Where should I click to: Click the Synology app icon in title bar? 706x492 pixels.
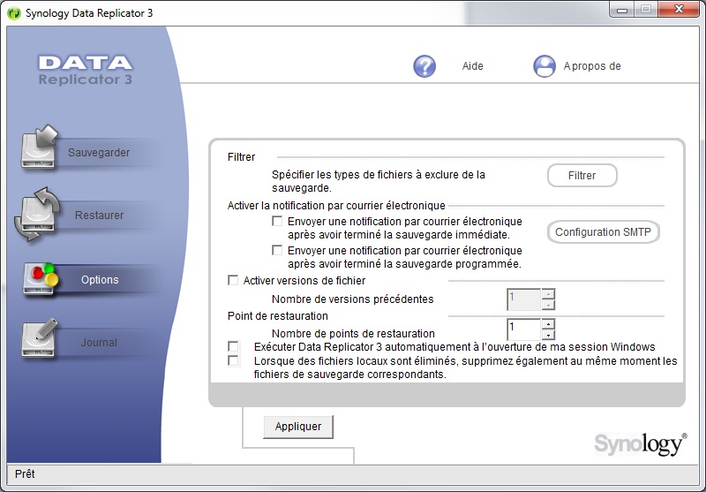[x=14, y=13]
